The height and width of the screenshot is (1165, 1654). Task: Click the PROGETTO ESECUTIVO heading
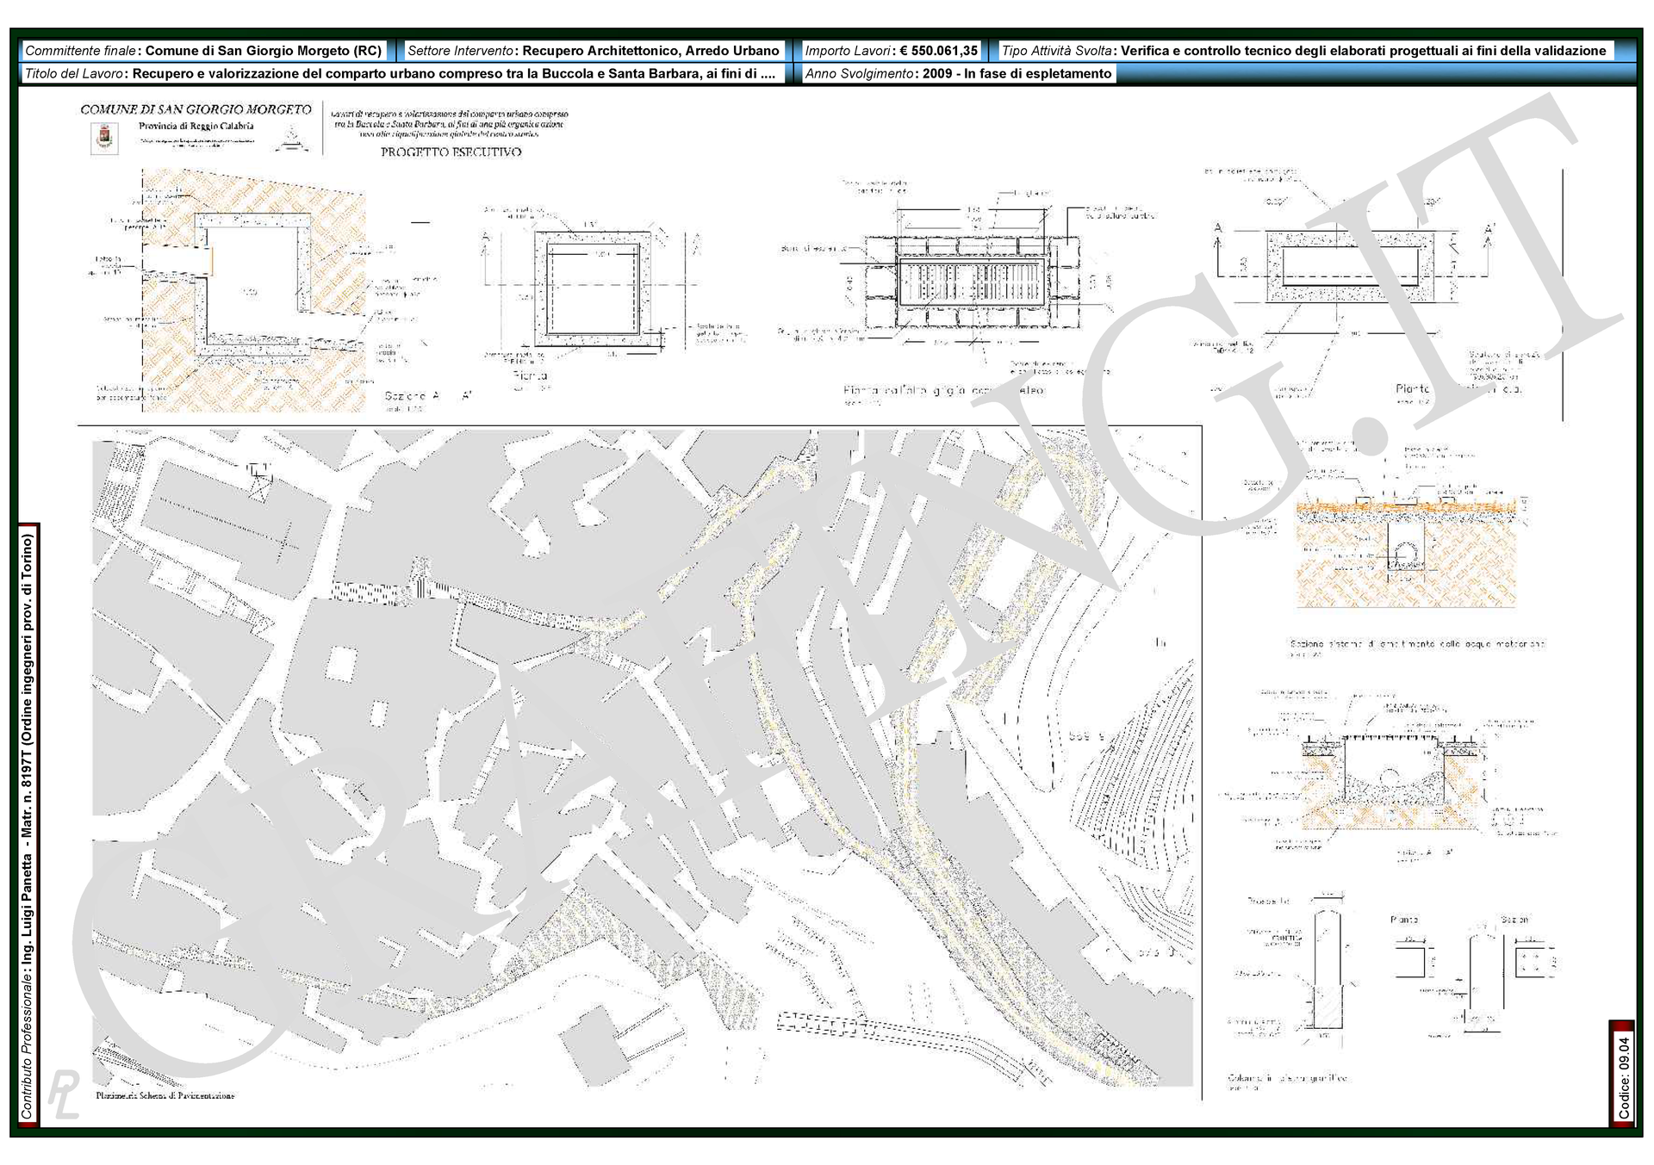pyautogui.click(x=451, y=152)
